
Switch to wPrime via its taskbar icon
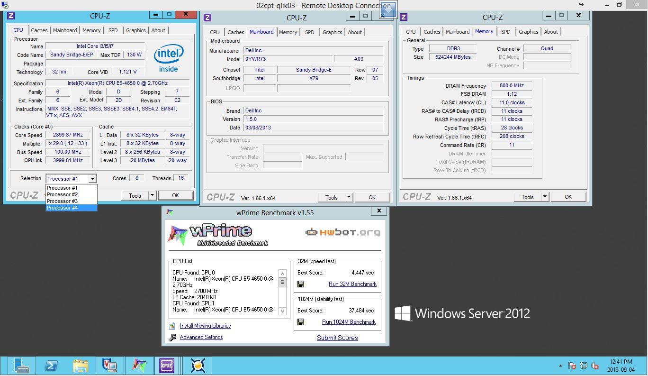tap(139, 366)
